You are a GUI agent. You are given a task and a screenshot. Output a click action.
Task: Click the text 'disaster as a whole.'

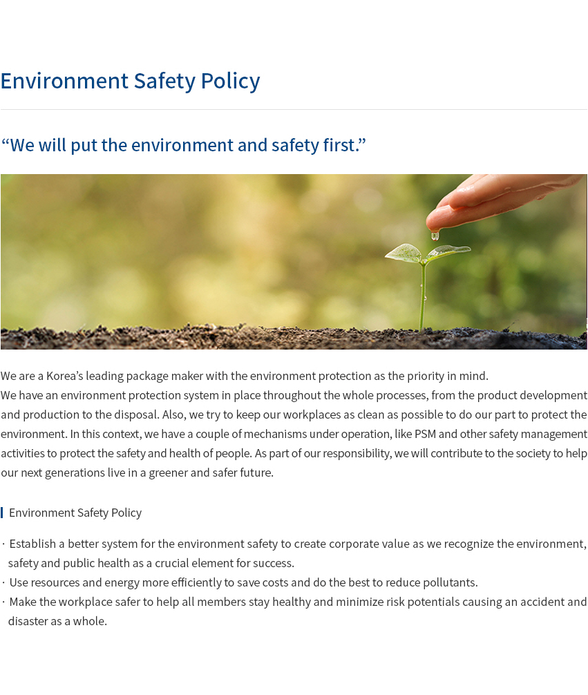point(57,621)
